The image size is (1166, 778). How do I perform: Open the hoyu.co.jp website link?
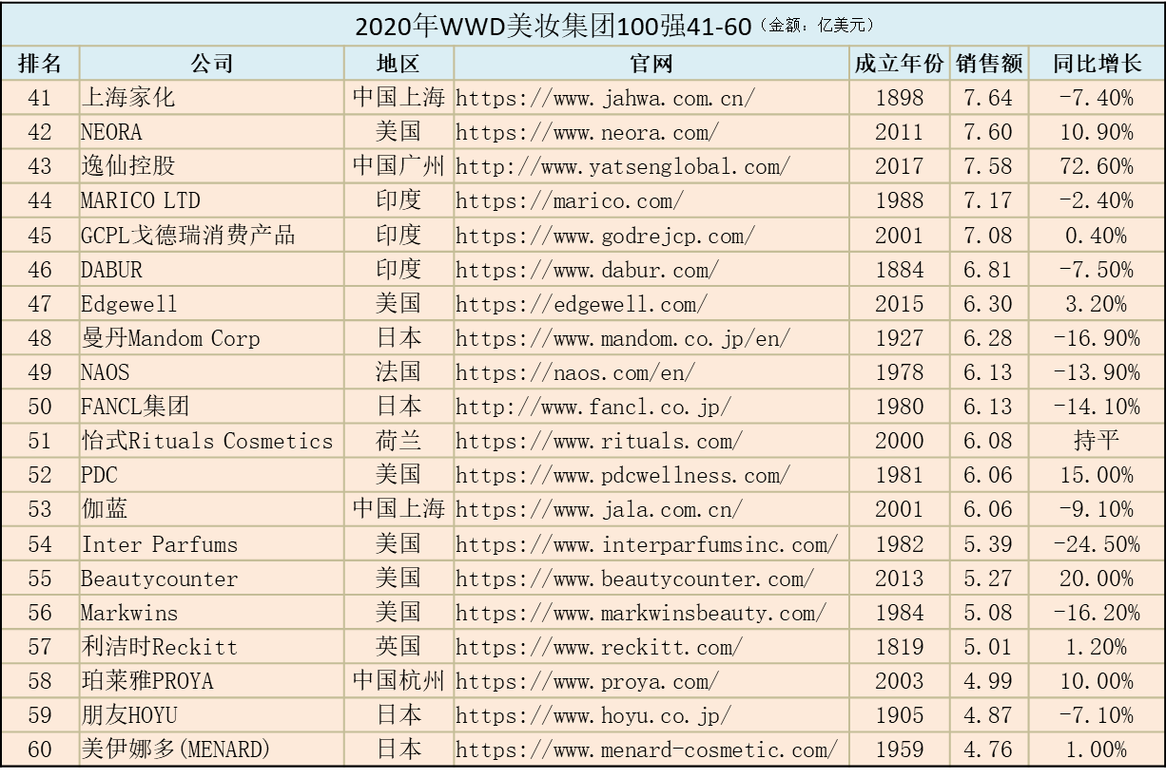click(x=593, y=715)
